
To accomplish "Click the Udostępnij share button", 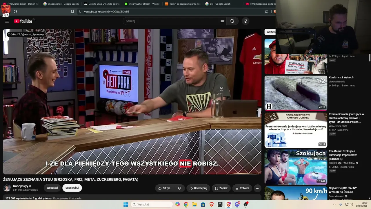I will point(198,188).
